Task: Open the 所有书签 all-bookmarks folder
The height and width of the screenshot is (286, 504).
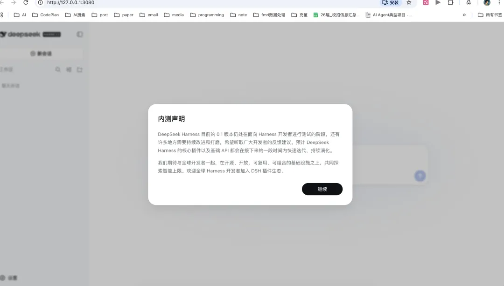Action: [490, 15]
